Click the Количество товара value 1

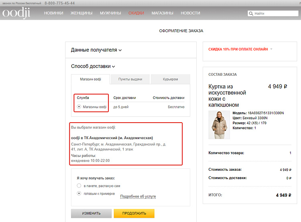pos(290,153)
